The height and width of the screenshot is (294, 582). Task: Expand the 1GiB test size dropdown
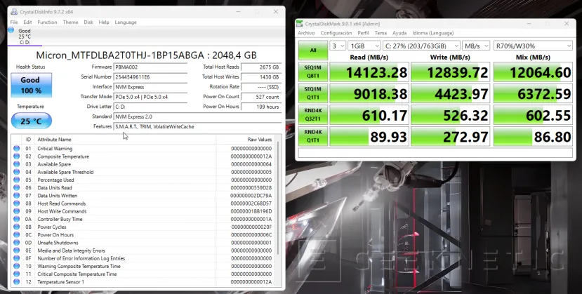point(364,46)
